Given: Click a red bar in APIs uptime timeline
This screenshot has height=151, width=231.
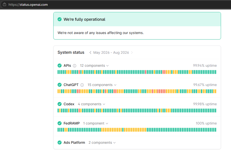Looking at the screenshot, I should tap(79, 72).
